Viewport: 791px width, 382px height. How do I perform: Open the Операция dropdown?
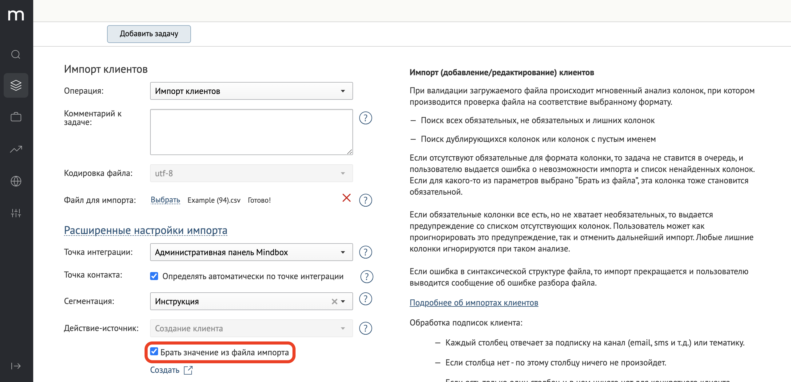point(251,91)
